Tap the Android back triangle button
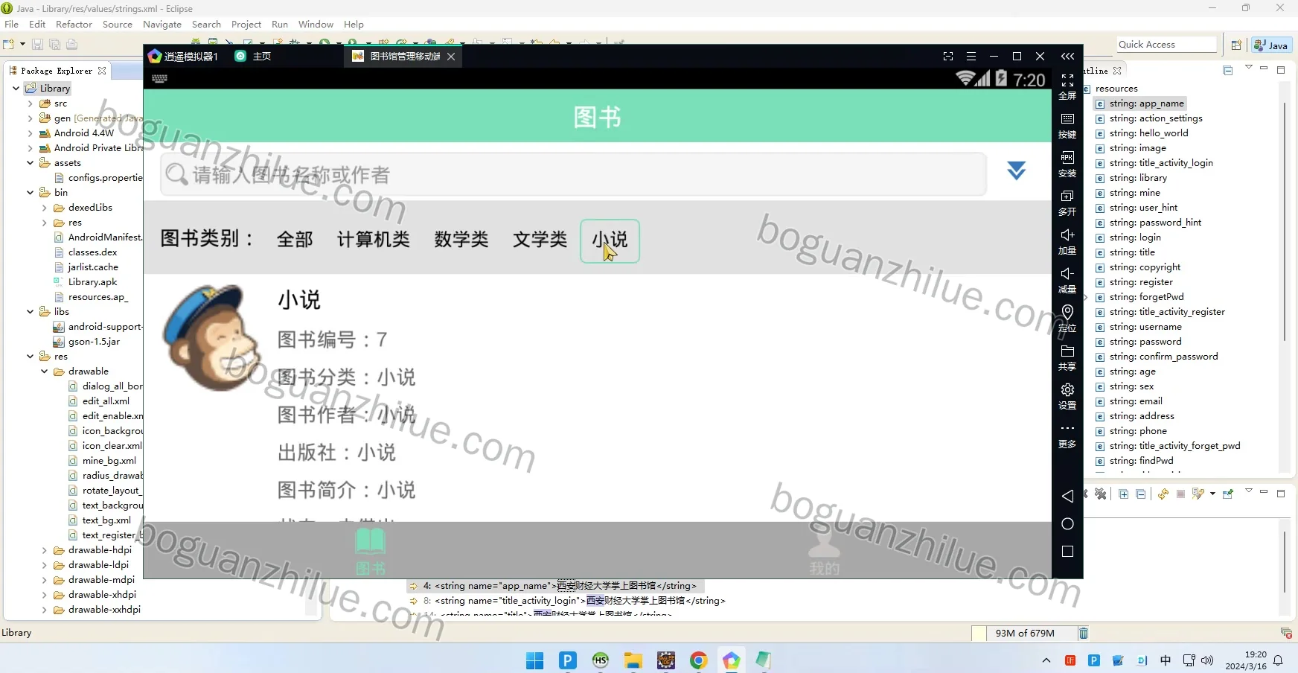 (x=1067, y=496)
